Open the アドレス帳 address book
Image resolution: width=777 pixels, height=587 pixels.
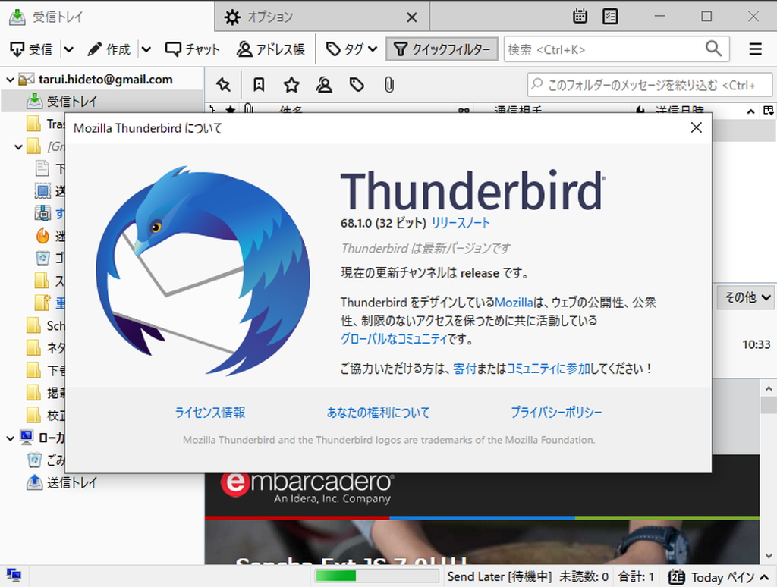tap(271, 49)
